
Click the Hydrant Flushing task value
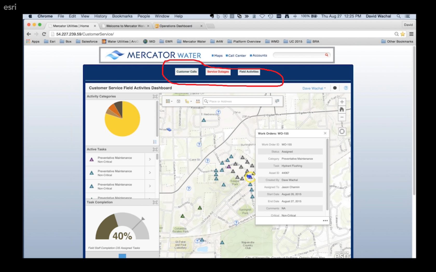(292, 166)
